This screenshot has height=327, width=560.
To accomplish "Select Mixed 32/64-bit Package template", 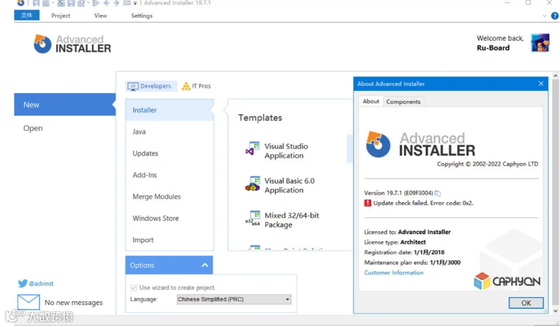I will pyautogui.click(x=282, y=220).
